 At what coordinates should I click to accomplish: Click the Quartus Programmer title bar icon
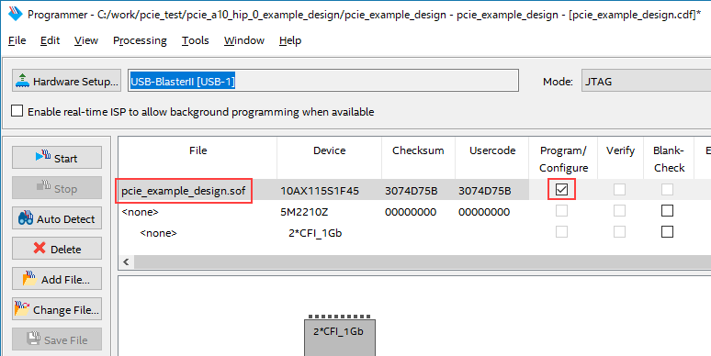click(16, 14)
